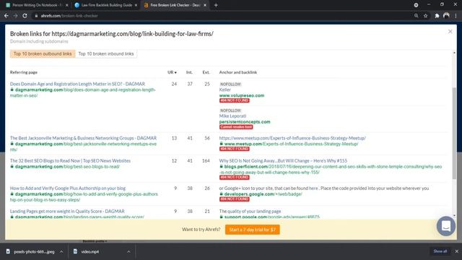Image resolution: width=462 pixels, height=260 pixels.
Task: Click the Cannot resolve host badge
Action: (236, 127)
